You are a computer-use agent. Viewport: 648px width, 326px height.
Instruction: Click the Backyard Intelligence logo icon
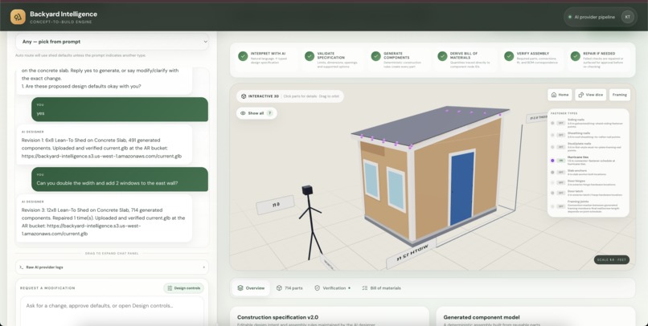[x=18, y=17]
